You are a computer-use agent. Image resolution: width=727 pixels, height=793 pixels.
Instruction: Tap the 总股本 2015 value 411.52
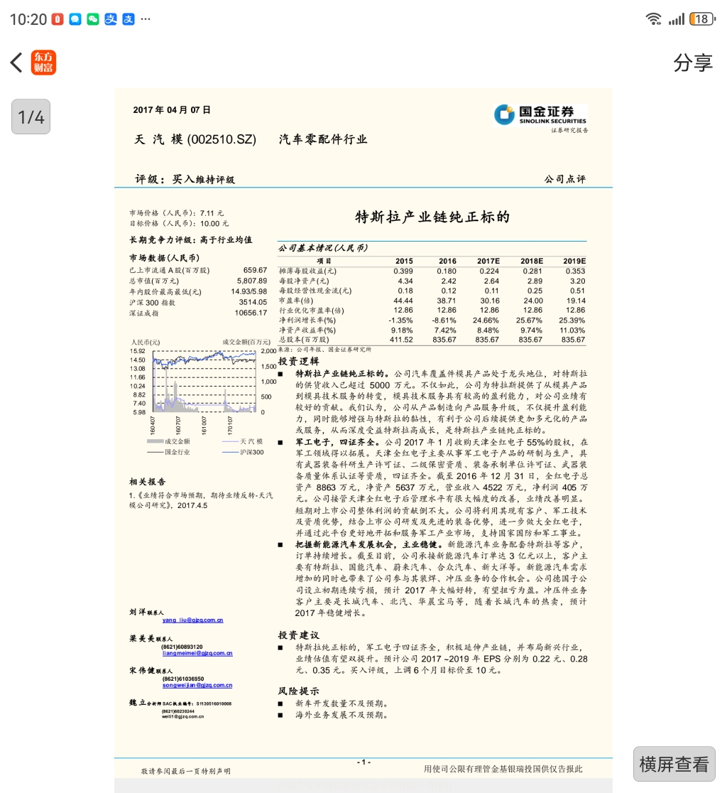401,340
